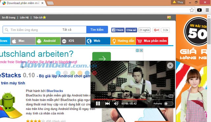Open the Chrome hamburger menu

207,10
